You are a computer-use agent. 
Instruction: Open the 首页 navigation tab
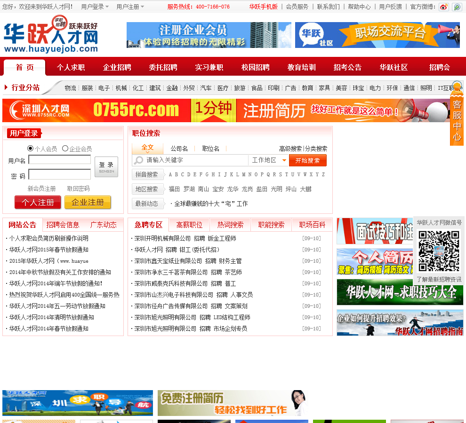tap(24, 67)
